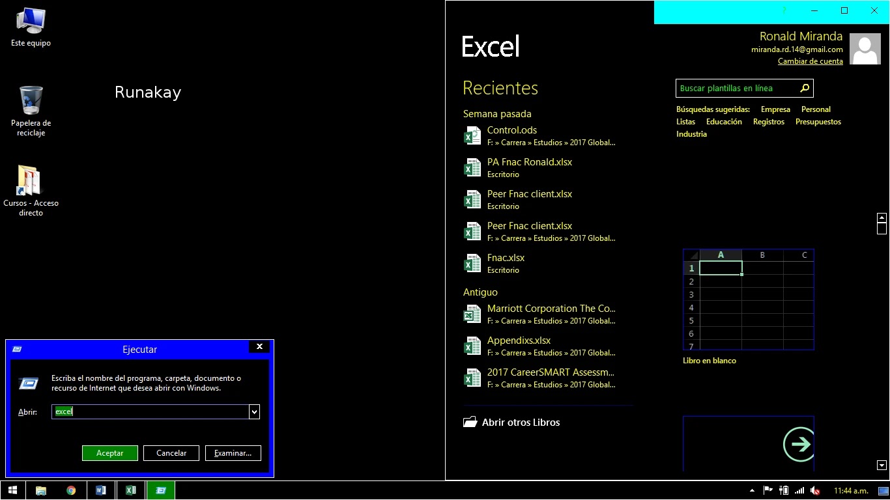Open File Explorer from the taskbar
The width and height of the screenshot is (890, 500).
tap(40, 490)
